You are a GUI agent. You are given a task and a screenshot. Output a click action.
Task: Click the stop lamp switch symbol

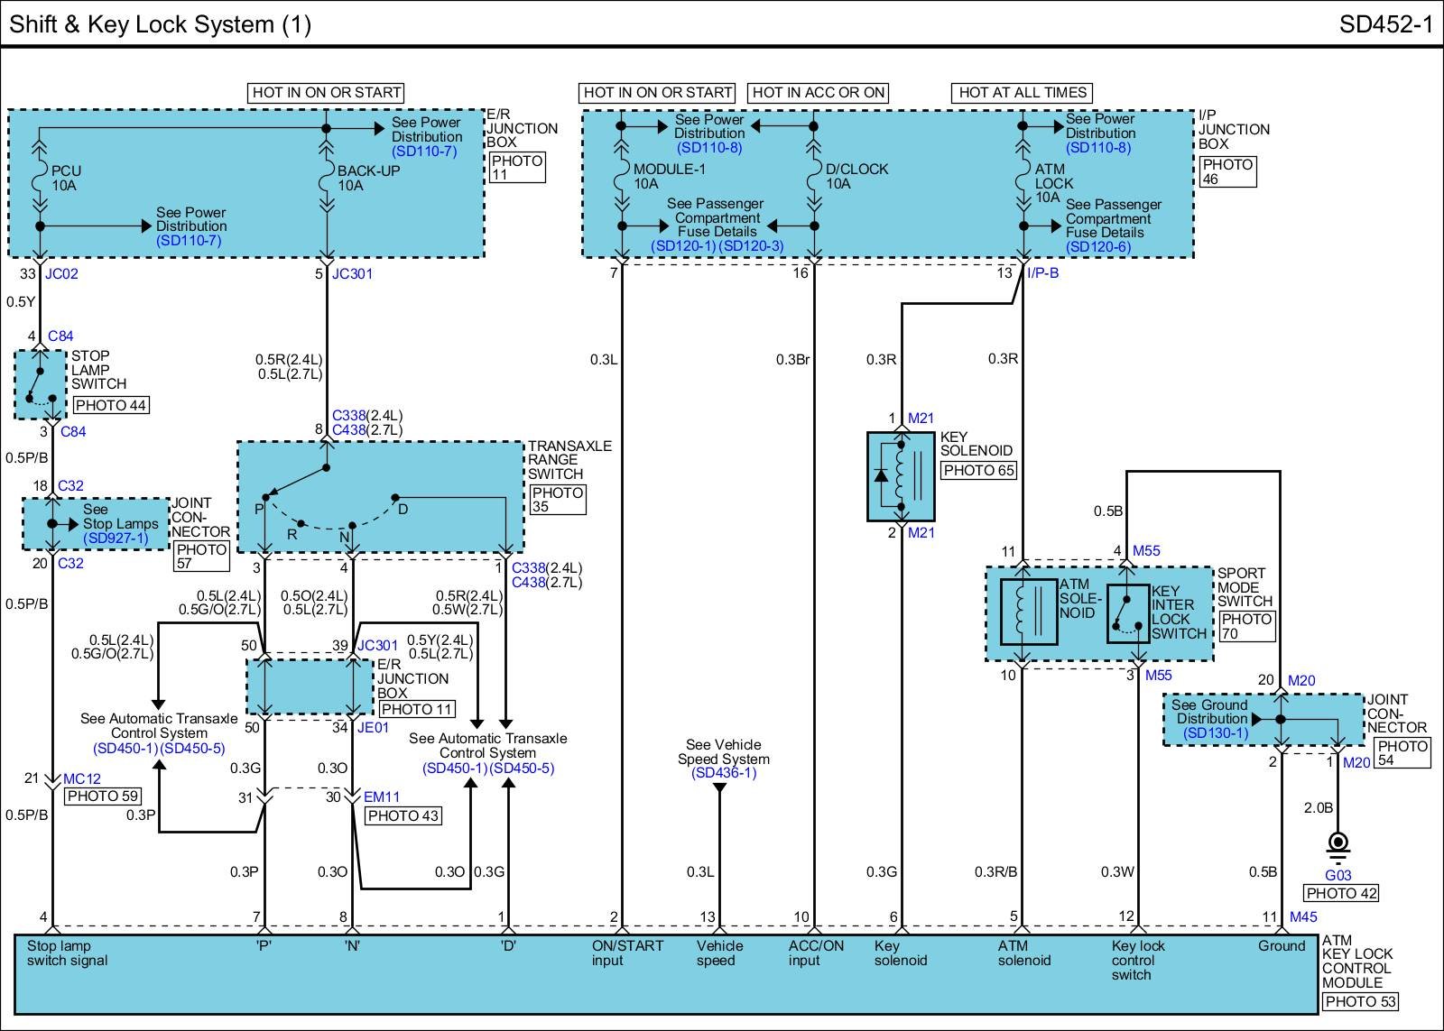coord(41,385)
